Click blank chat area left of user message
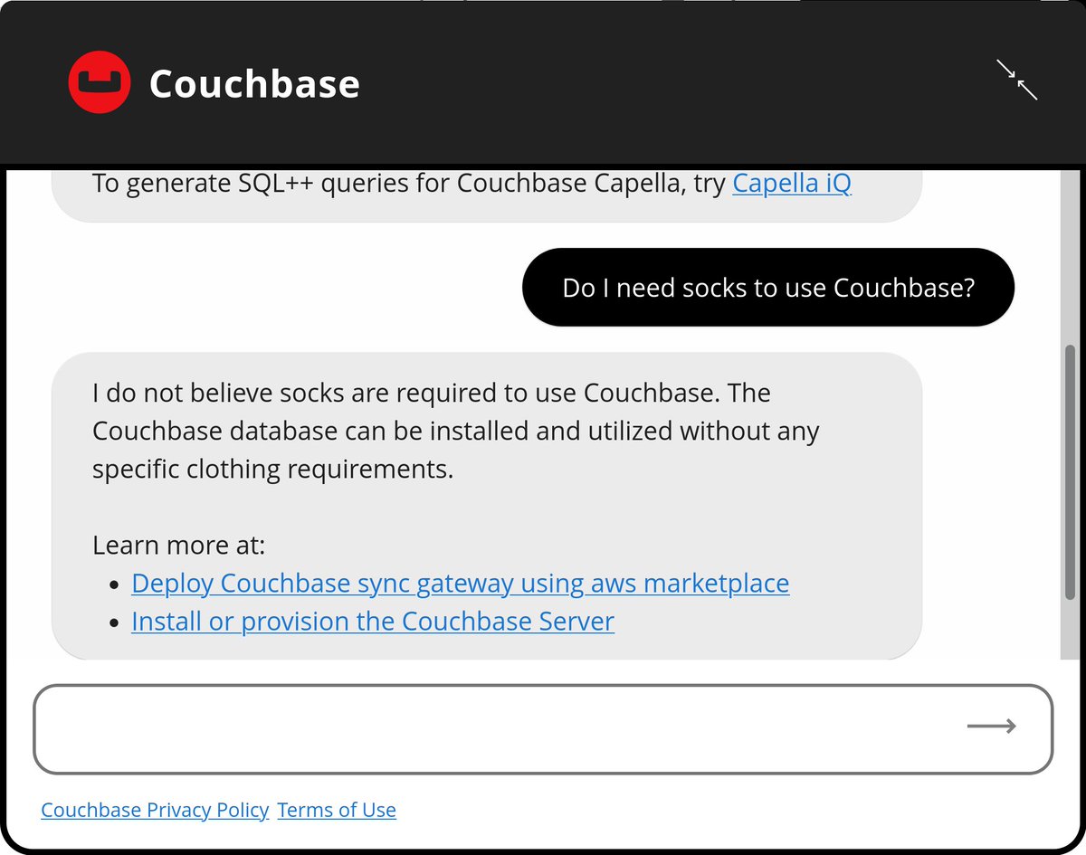The image size is (1086, 855). coord(271,288)
